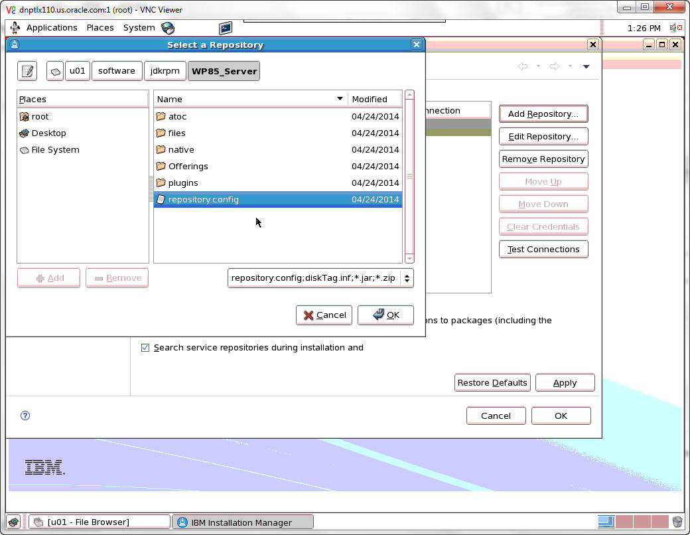Click the software path button

click(117, 71)
